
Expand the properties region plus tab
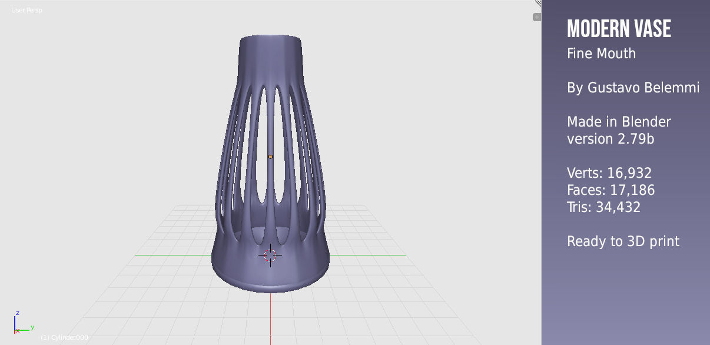[536, 17]
